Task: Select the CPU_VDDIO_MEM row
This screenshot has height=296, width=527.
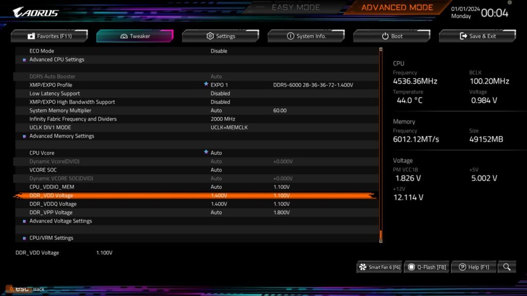Action: point(197,187)
